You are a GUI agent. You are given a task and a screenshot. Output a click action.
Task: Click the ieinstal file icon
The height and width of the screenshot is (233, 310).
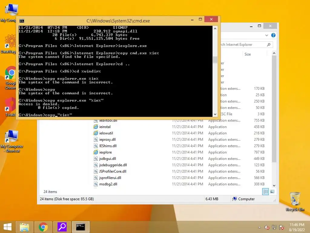click(x=96, y=127)
